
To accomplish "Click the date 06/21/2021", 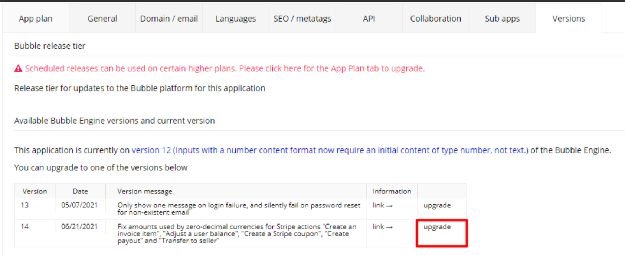I will click(79, 227).
